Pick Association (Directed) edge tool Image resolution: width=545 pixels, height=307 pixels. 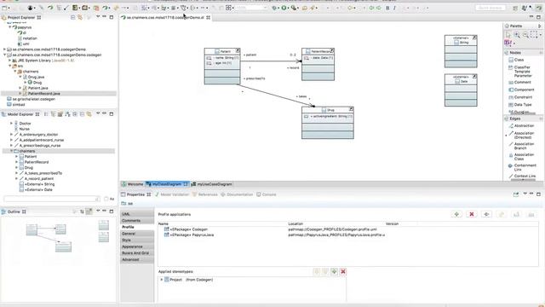[x=521, y=135]
